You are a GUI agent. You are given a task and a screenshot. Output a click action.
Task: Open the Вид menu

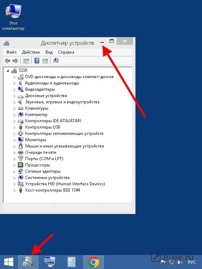pos(49,52)
